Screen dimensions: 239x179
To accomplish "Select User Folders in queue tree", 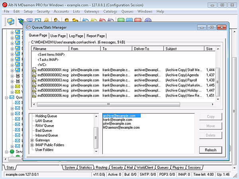I will pos(44,150).
